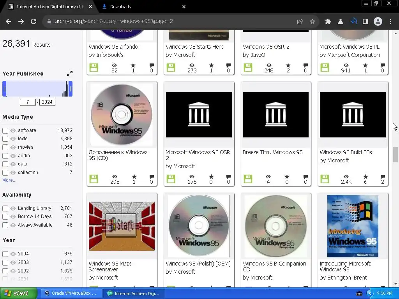The height and width of the screenshot is (299, 399).
Task: Click reviews icon on Windows 95 Build 58s
Action: pyautogui.click(x=383, y=176)
